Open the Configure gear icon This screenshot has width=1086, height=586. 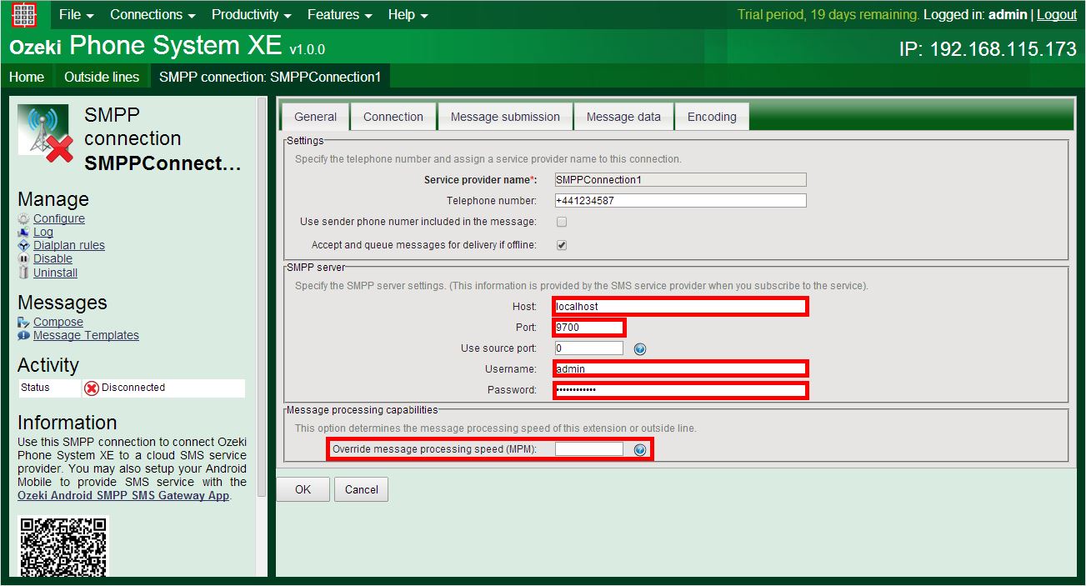(x=24, y=218)
